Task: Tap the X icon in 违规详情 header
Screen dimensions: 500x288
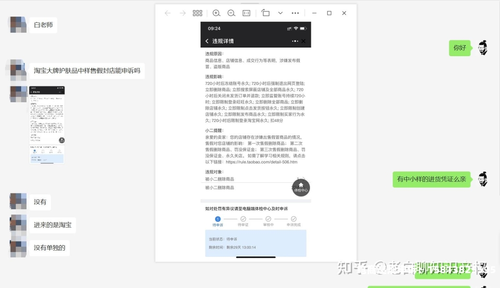Action: coord(303,41)
